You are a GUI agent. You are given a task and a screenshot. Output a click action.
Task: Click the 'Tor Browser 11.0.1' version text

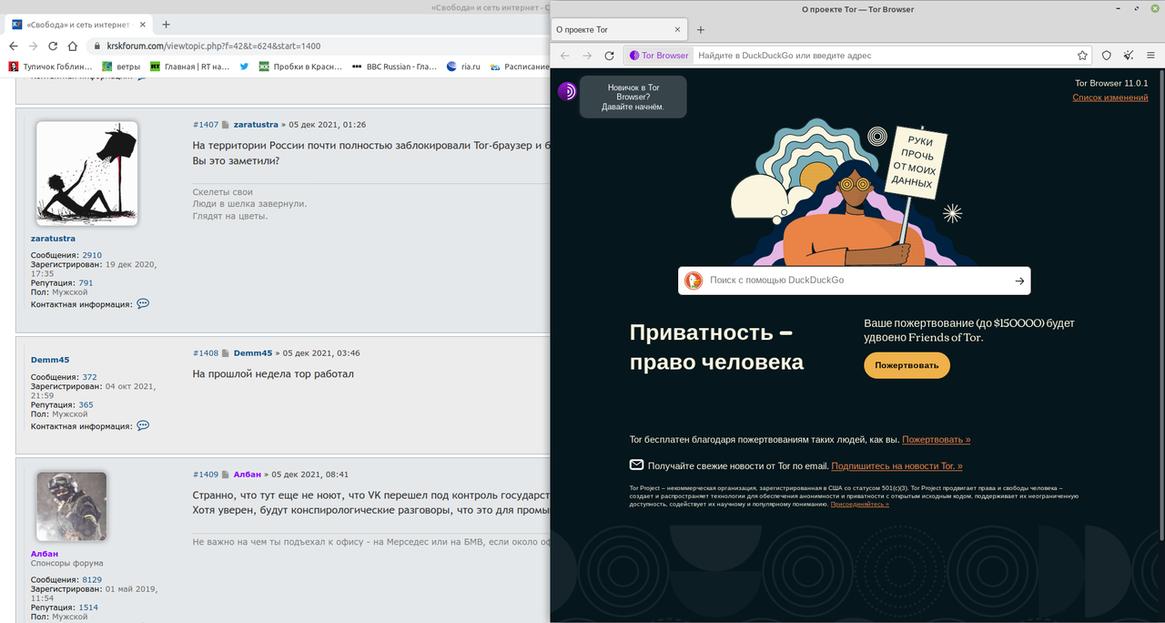coord(1111,83)
